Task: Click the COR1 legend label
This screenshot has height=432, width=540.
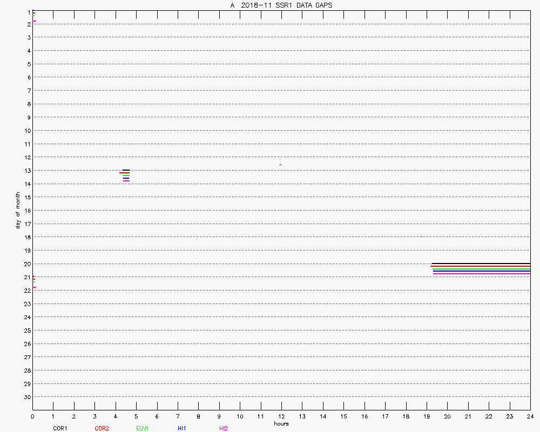Action: click(60, 428)
